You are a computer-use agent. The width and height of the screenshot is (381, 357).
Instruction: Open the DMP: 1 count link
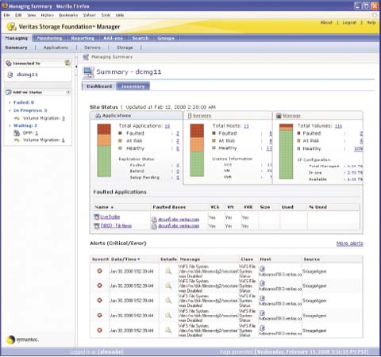37,133
